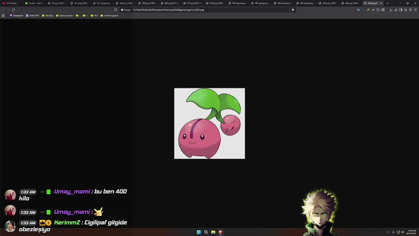Image resolution: width=419 pixels, height=236 pixels.
Task: Open the Twitch RPG bookmark
Action: [33, 15]
